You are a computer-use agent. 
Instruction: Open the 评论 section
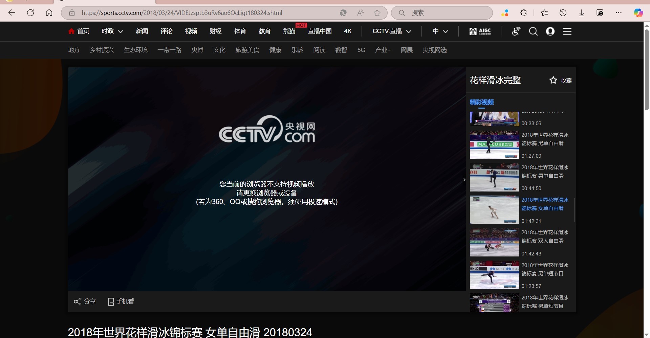tap(167, 31)
